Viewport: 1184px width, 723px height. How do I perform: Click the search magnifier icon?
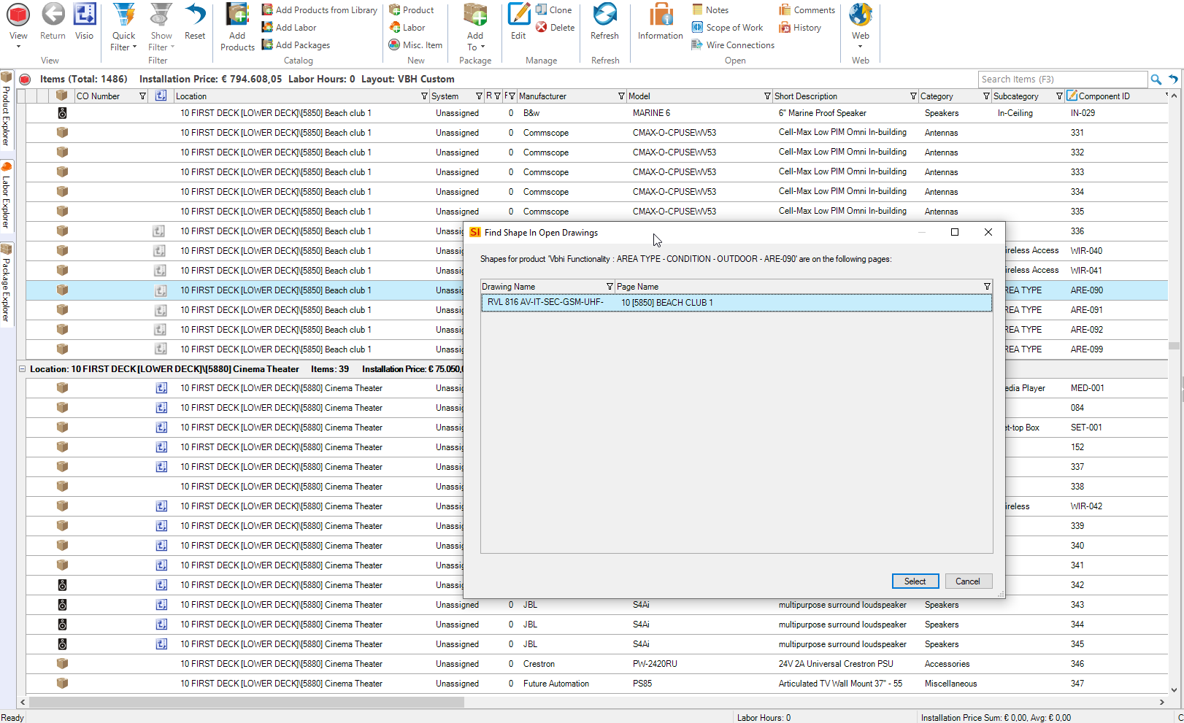click(1156, 79)
